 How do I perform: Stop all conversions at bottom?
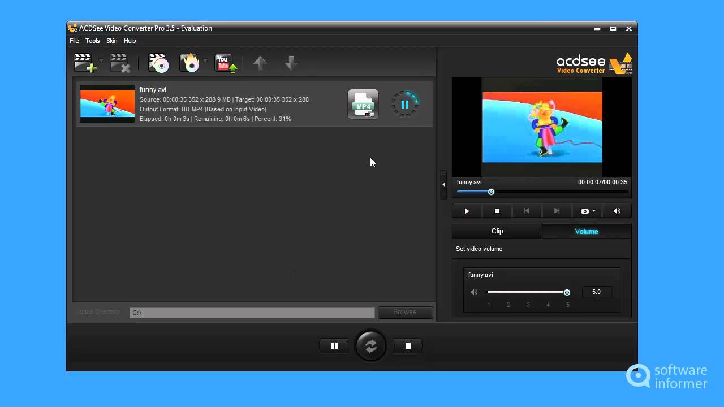coord(408,346)
